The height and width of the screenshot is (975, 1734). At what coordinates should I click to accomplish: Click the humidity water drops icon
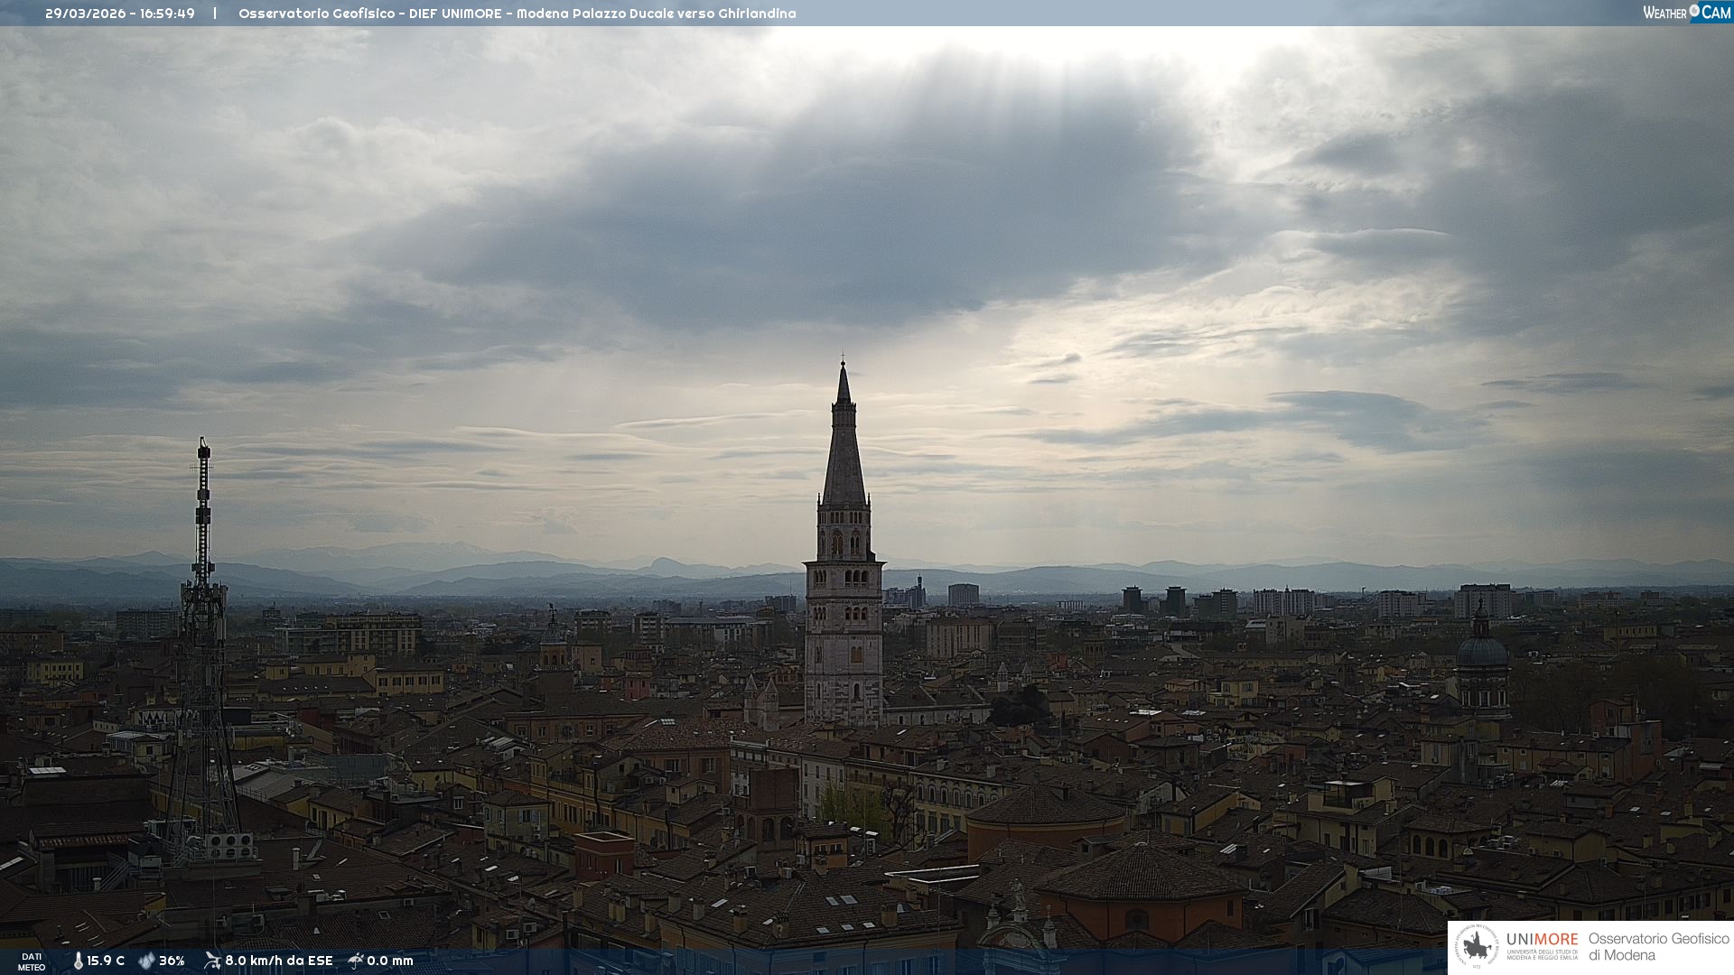[146, 961]
